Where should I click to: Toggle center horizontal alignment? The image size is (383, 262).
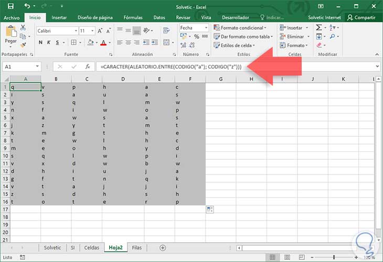(128, 42)
